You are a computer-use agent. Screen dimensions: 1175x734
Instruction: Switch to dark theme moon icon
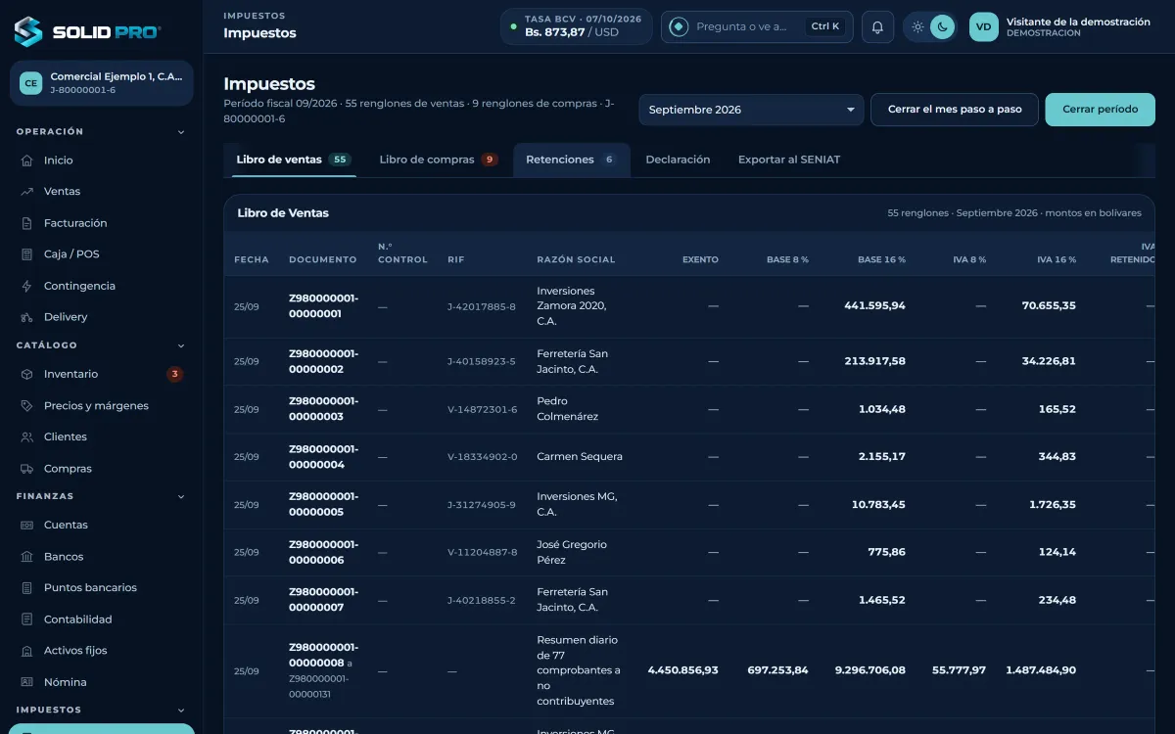(x=942, y=27)
